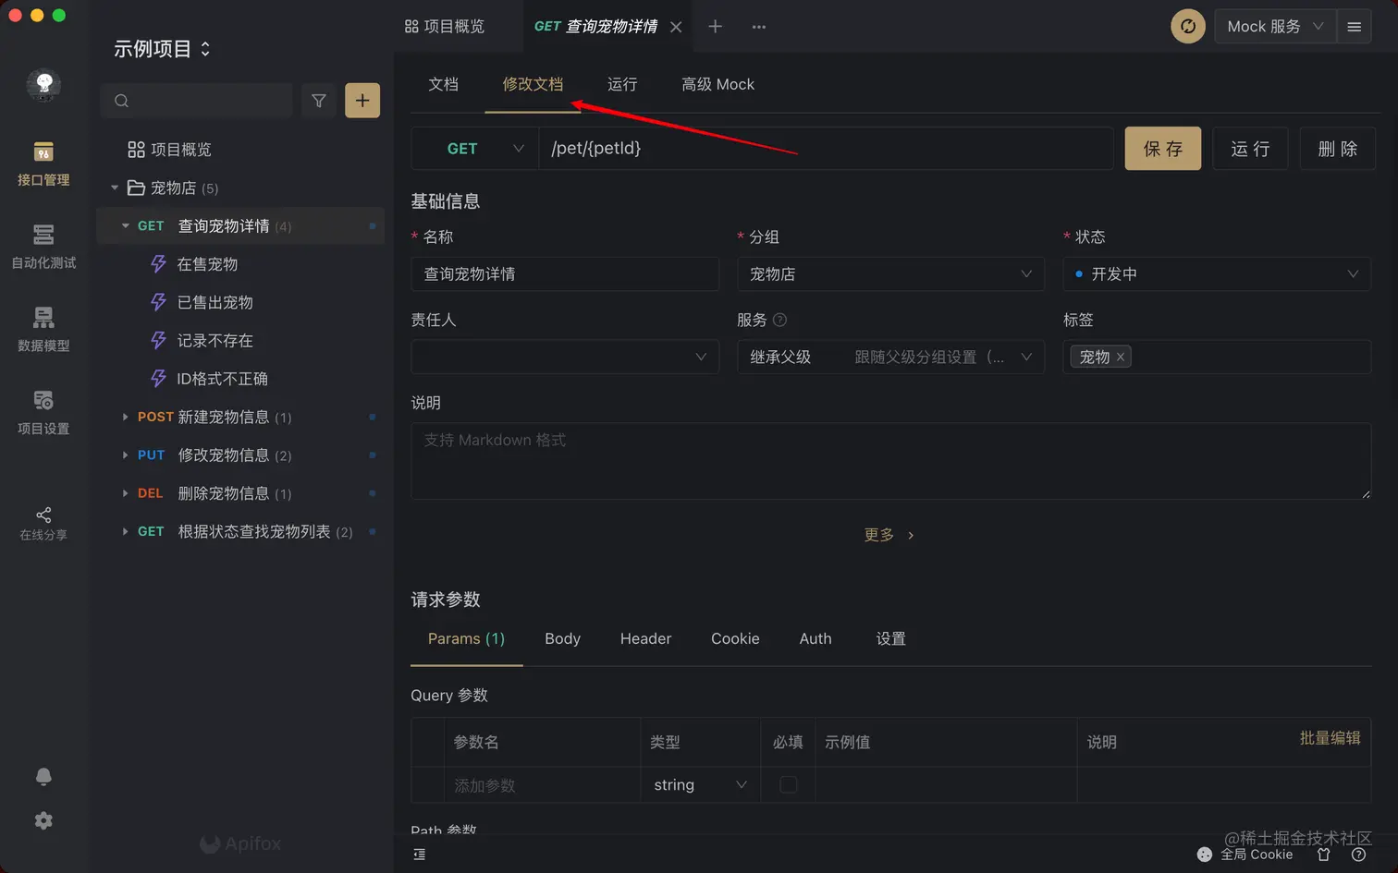Image resolution: width=1398 pixels, height=873 pixels.
Task: Open Mock 服务 environment dropdown
Action: click(x=1275, y=27)
